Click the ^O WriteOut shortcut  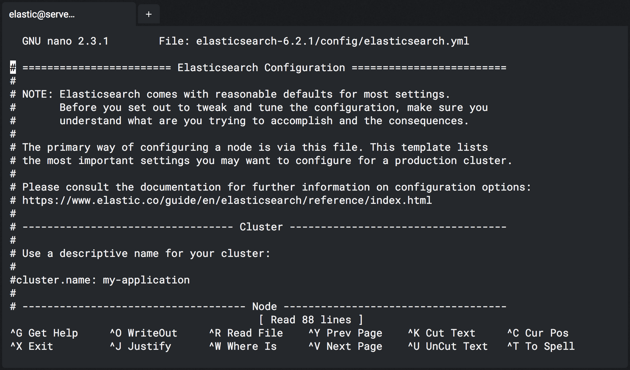click(x=144, y=333)
